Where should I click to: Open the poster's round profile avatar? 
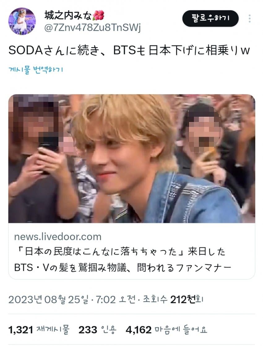tap(22, 21)
